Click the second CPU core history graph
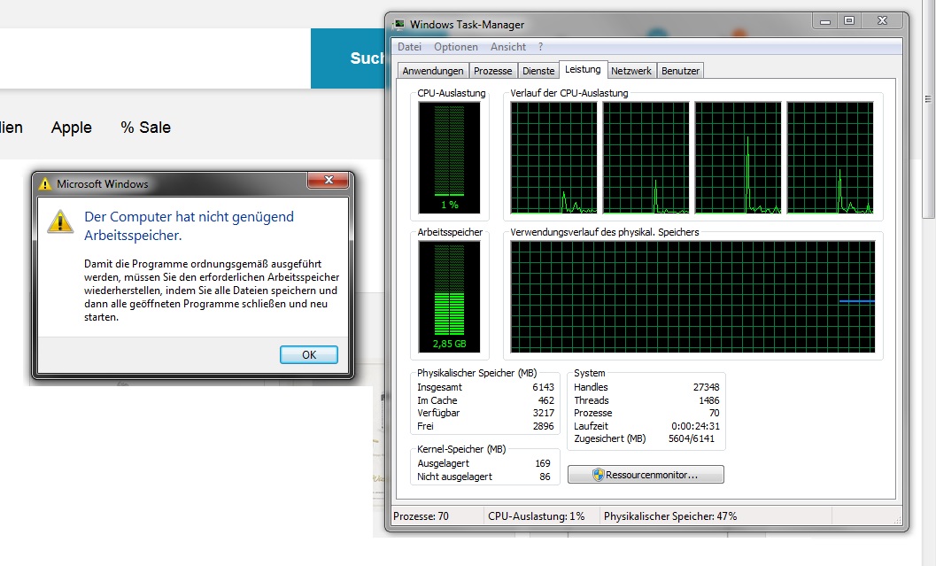Screen dimensions: 936x566 [x=646, y=158]
